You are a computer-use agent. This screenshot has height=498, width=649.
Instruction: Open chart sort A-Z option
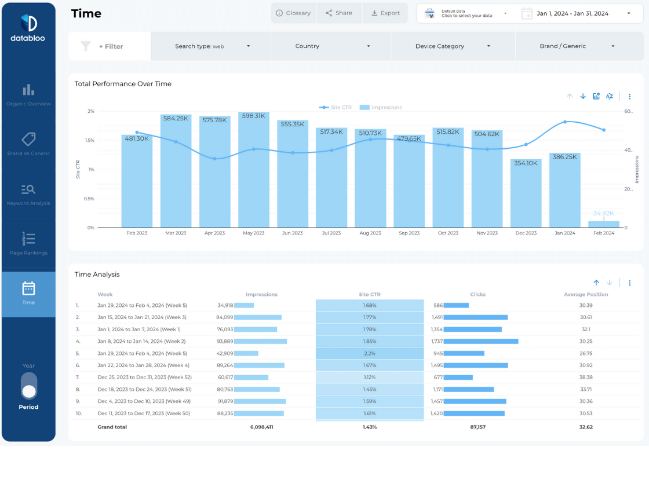(x=610, y=97)
